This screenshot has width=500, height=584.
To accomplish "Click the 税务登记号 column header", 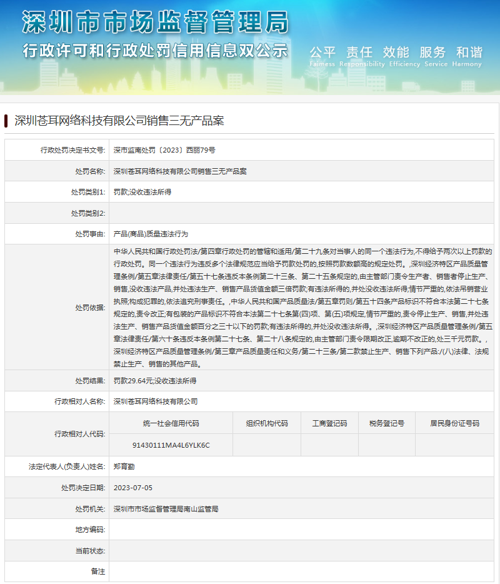I will (x=387, y=423).
